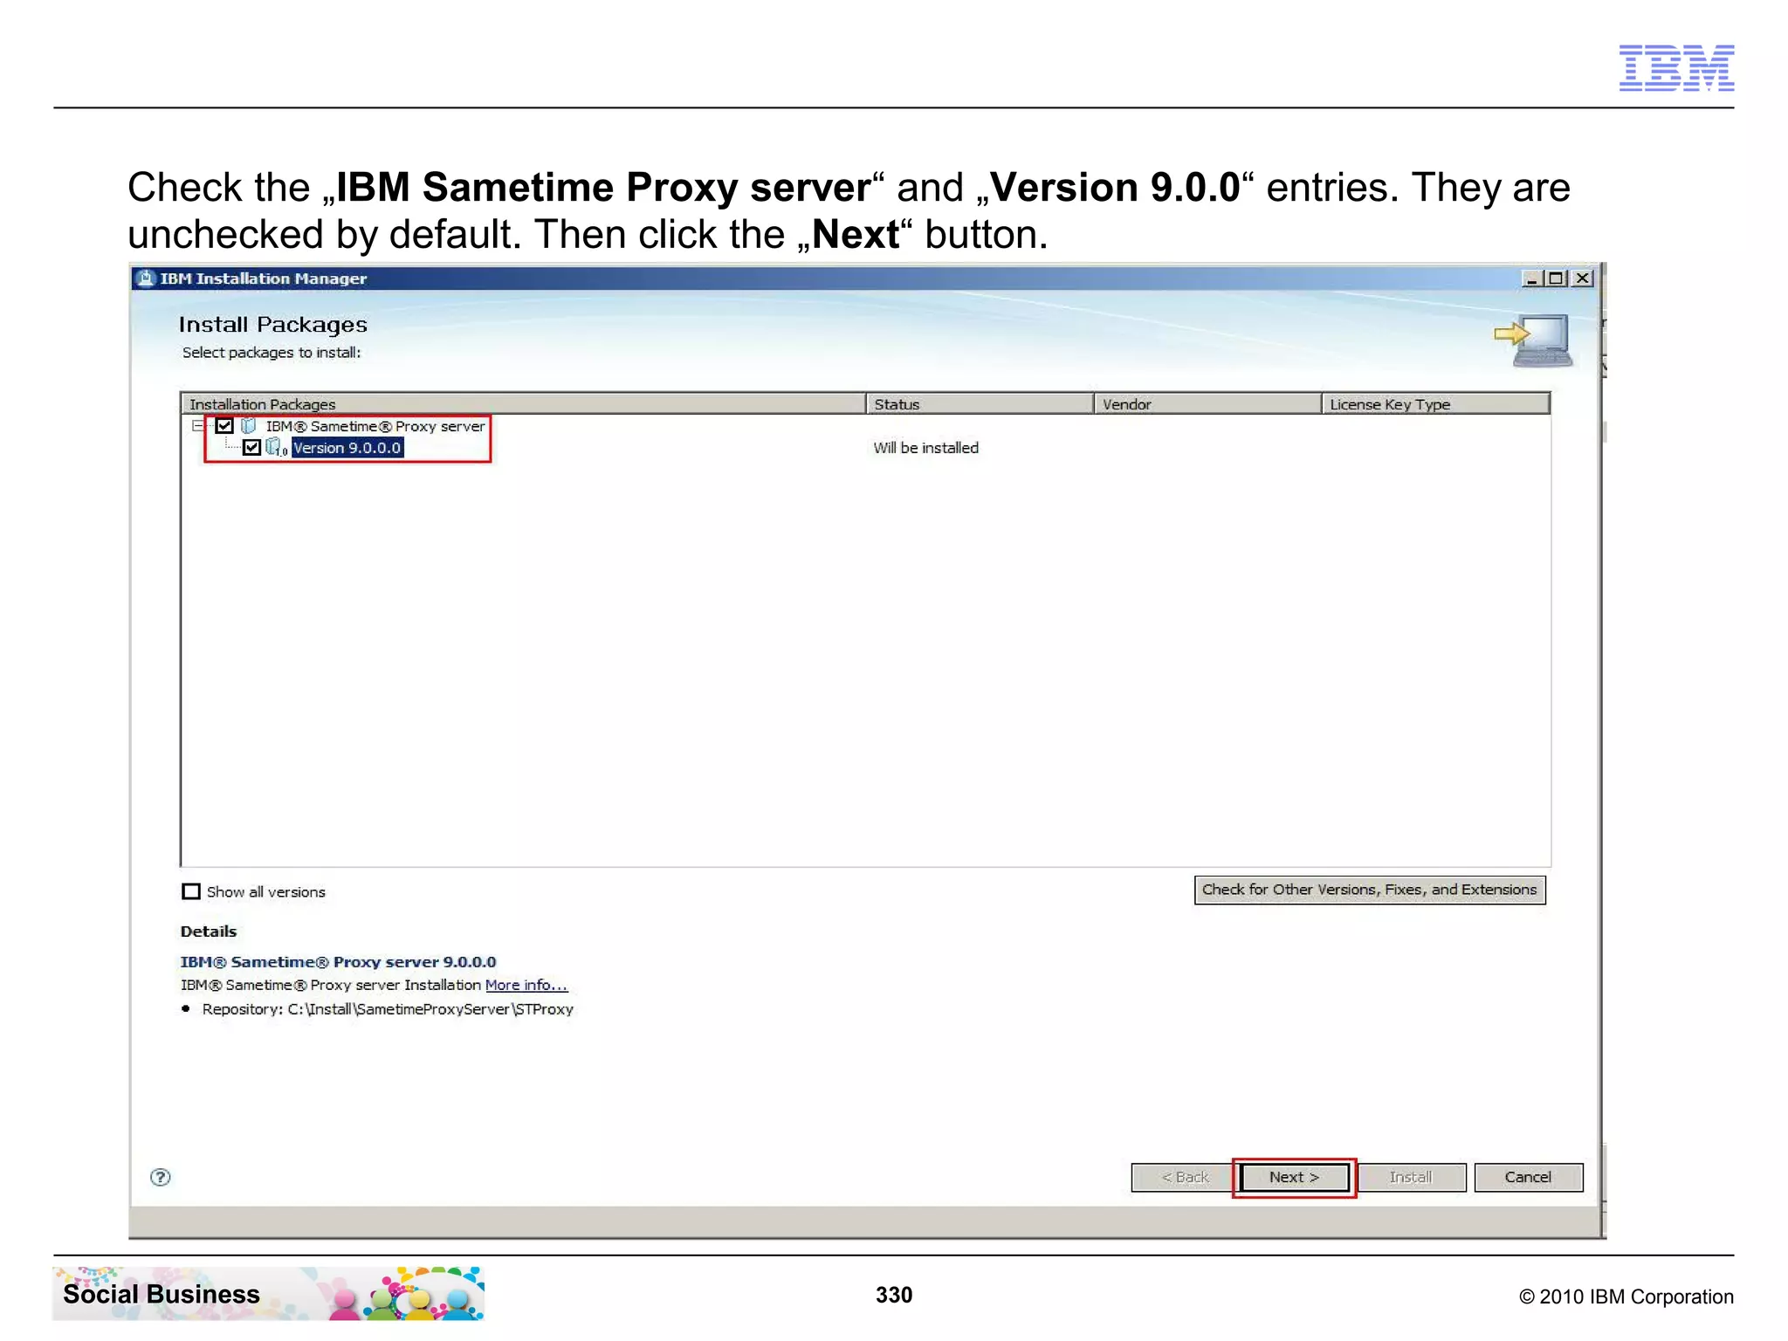Check the IBM Sametime Proxy server checkbox
This screenshot has width=1788, height=1341.
224,426
